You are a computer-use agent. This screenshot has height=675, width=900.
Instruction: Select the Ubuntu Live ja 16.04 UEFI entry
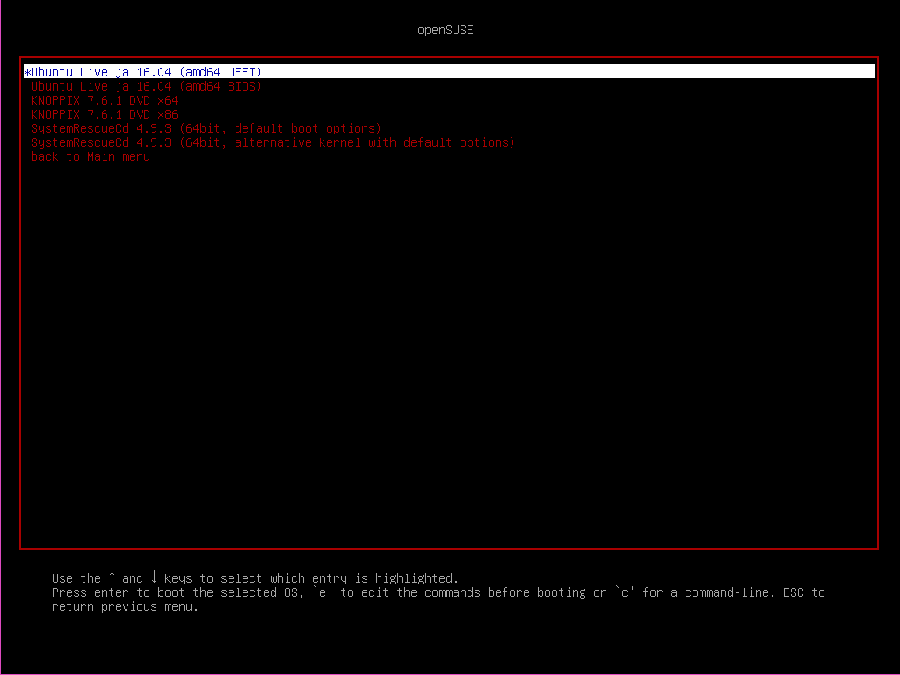click(143, 71)
